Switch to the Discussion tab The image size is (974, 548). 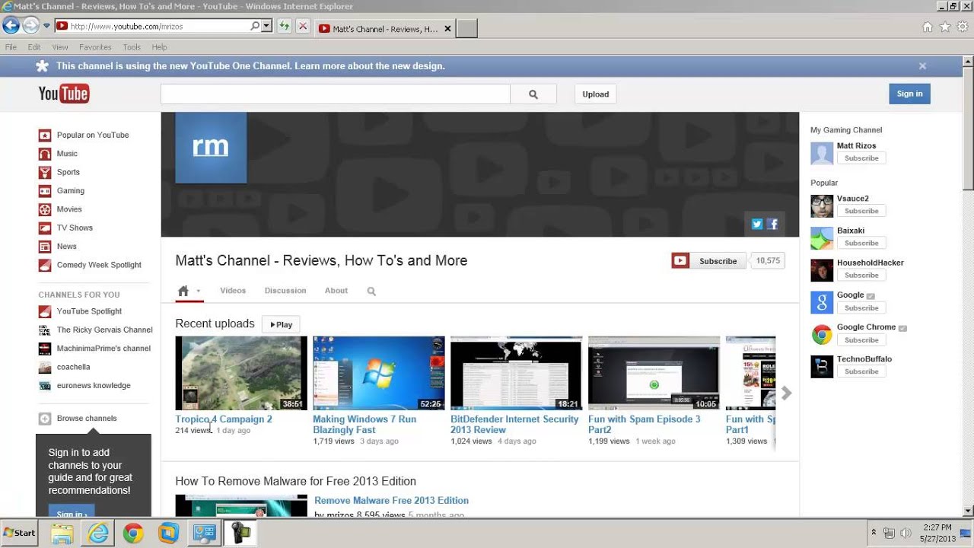[285, 291]
